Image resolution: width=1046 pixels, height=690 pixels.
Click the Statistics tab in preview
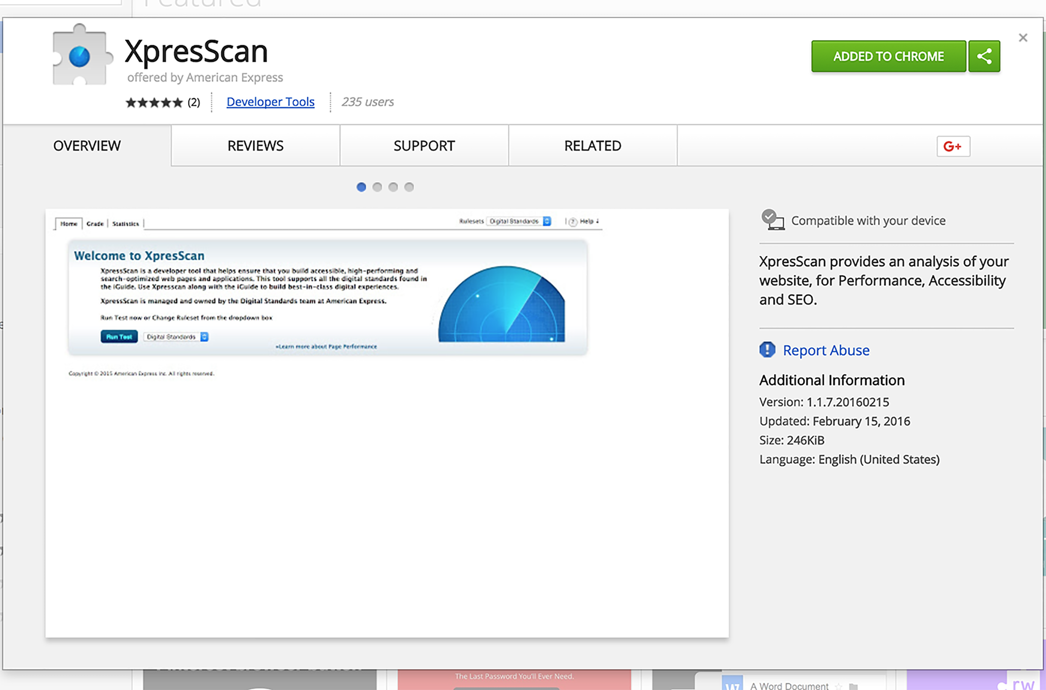(126, 224)
